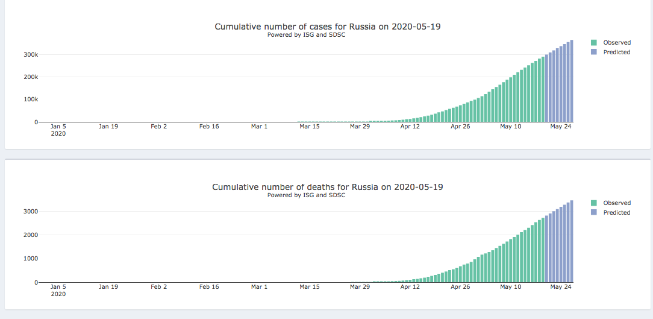The height and width of the screenshot is (319, 653).
Task: Click the May 24 x-axis tick on deaths chart
Action: pos(560,287)
